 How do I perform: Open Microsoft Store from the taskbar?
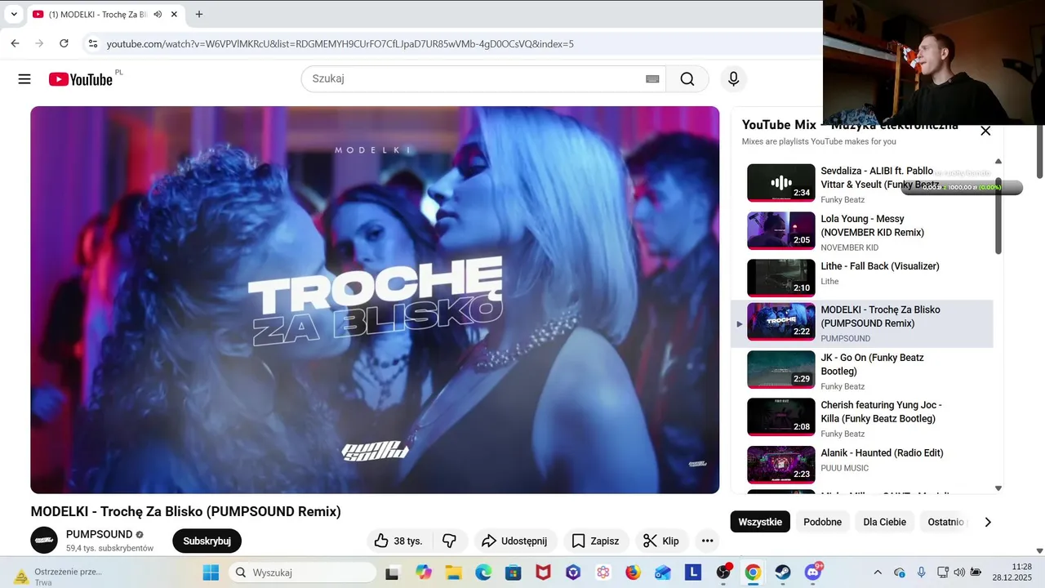(513, 572)
